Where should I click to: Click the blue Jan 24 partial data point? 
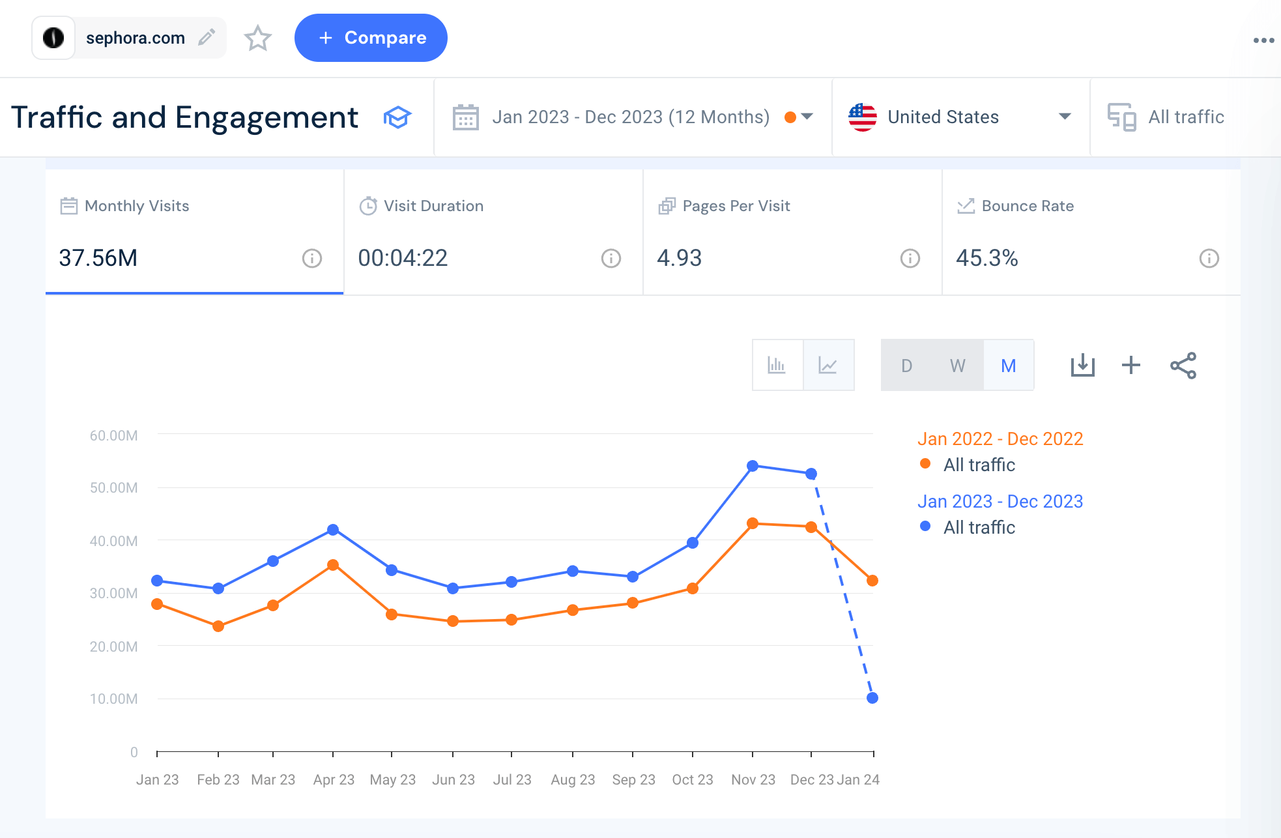[x=872, y=698]
